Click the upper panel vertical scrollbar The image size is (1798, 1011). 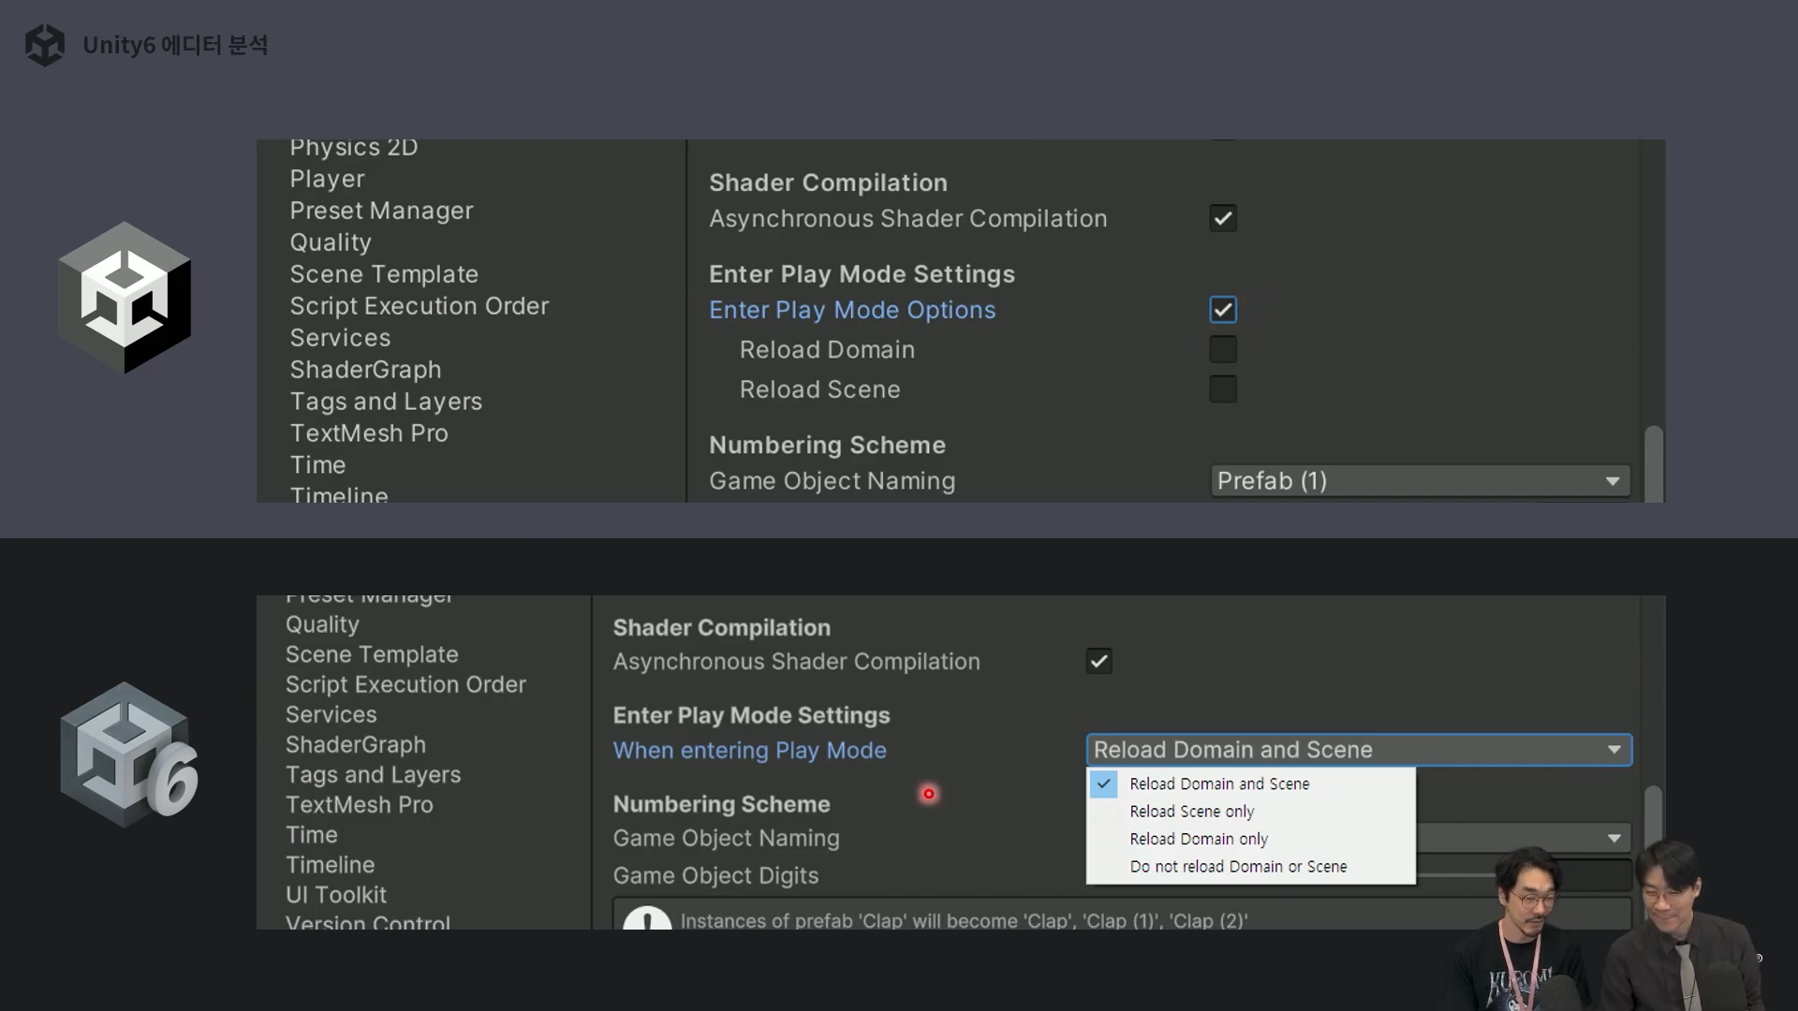1653,463
